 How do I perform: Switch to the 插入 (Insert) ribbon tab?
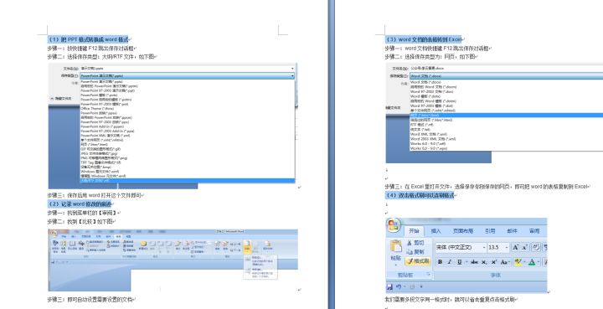[x=435, y=231]
